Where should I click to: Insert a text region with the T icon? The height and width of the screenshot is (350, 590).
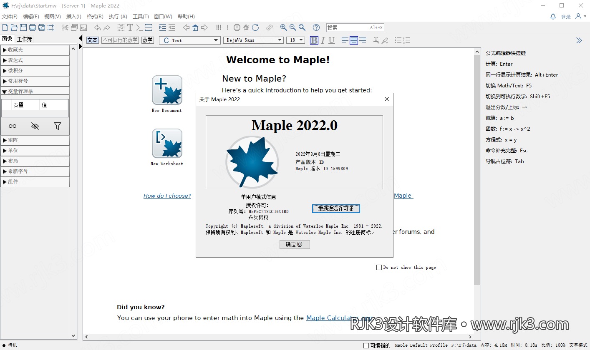[130, 27]
